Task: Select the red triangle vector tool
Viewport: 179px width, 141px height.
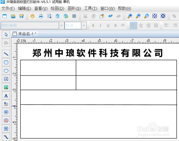Action: point(6,121)
